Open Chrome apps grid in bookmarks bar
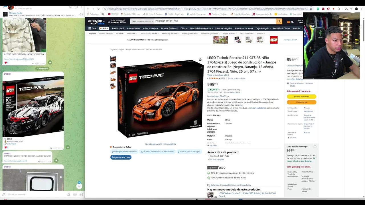This screenshot has width=365, height=205. (x=103, y=14)
